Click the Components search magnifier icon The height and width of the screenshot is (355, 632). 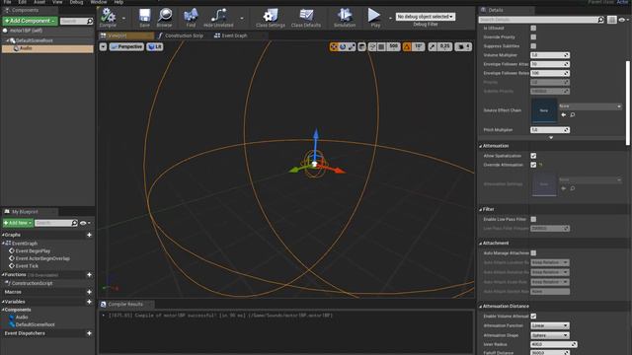tap(90, 21)
